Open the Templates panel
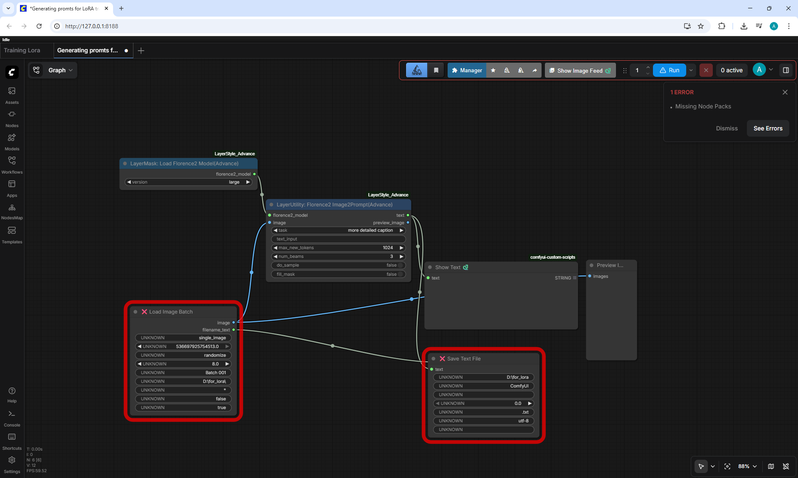 coord(12,235)
